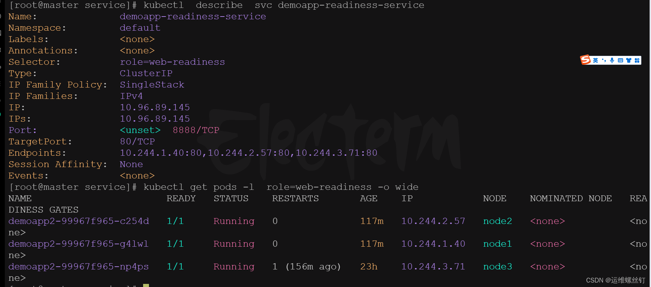The height and width of the screenshot is (287, 651).
Task: Click pod name demoapp2-99967f965-np4ps
Action: point(79,267)
